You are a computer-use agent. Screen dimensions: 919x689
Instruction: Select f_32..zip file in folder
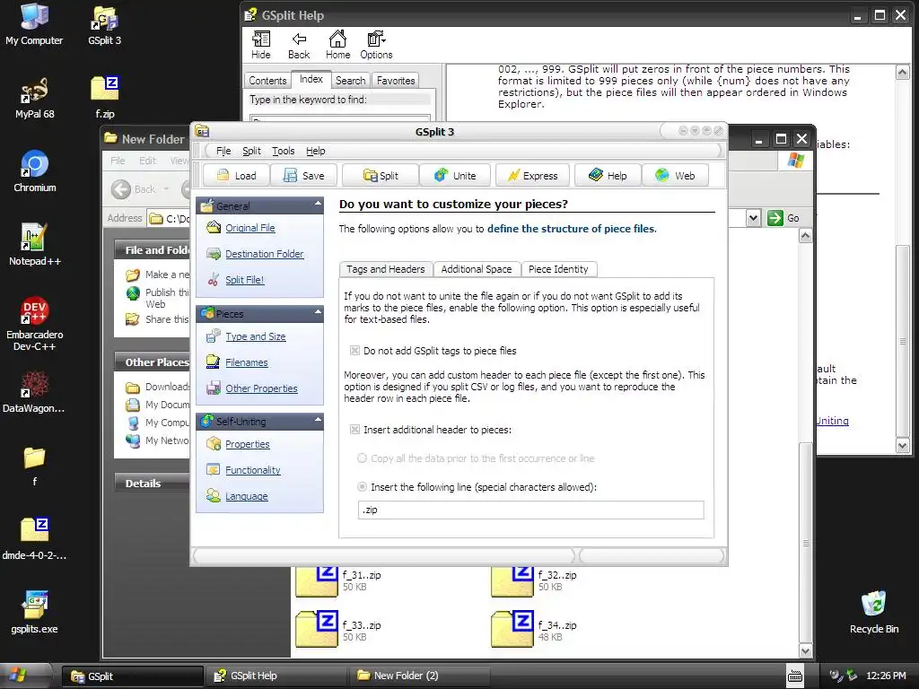[x=534, y=580]
